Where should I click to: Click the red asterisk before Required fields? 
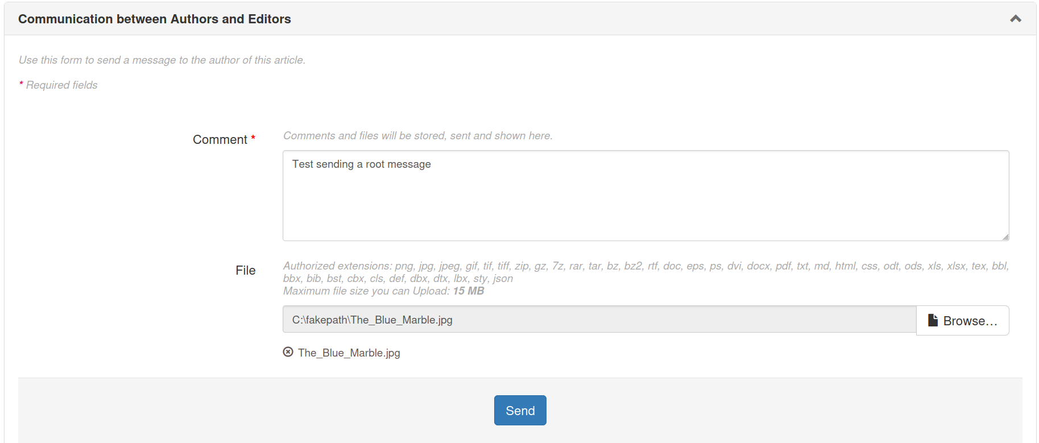pos(21,84)
